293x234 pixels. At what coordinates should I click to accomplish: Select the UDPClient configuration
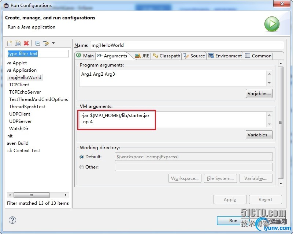pyautogui.click(x=20, y=114)
